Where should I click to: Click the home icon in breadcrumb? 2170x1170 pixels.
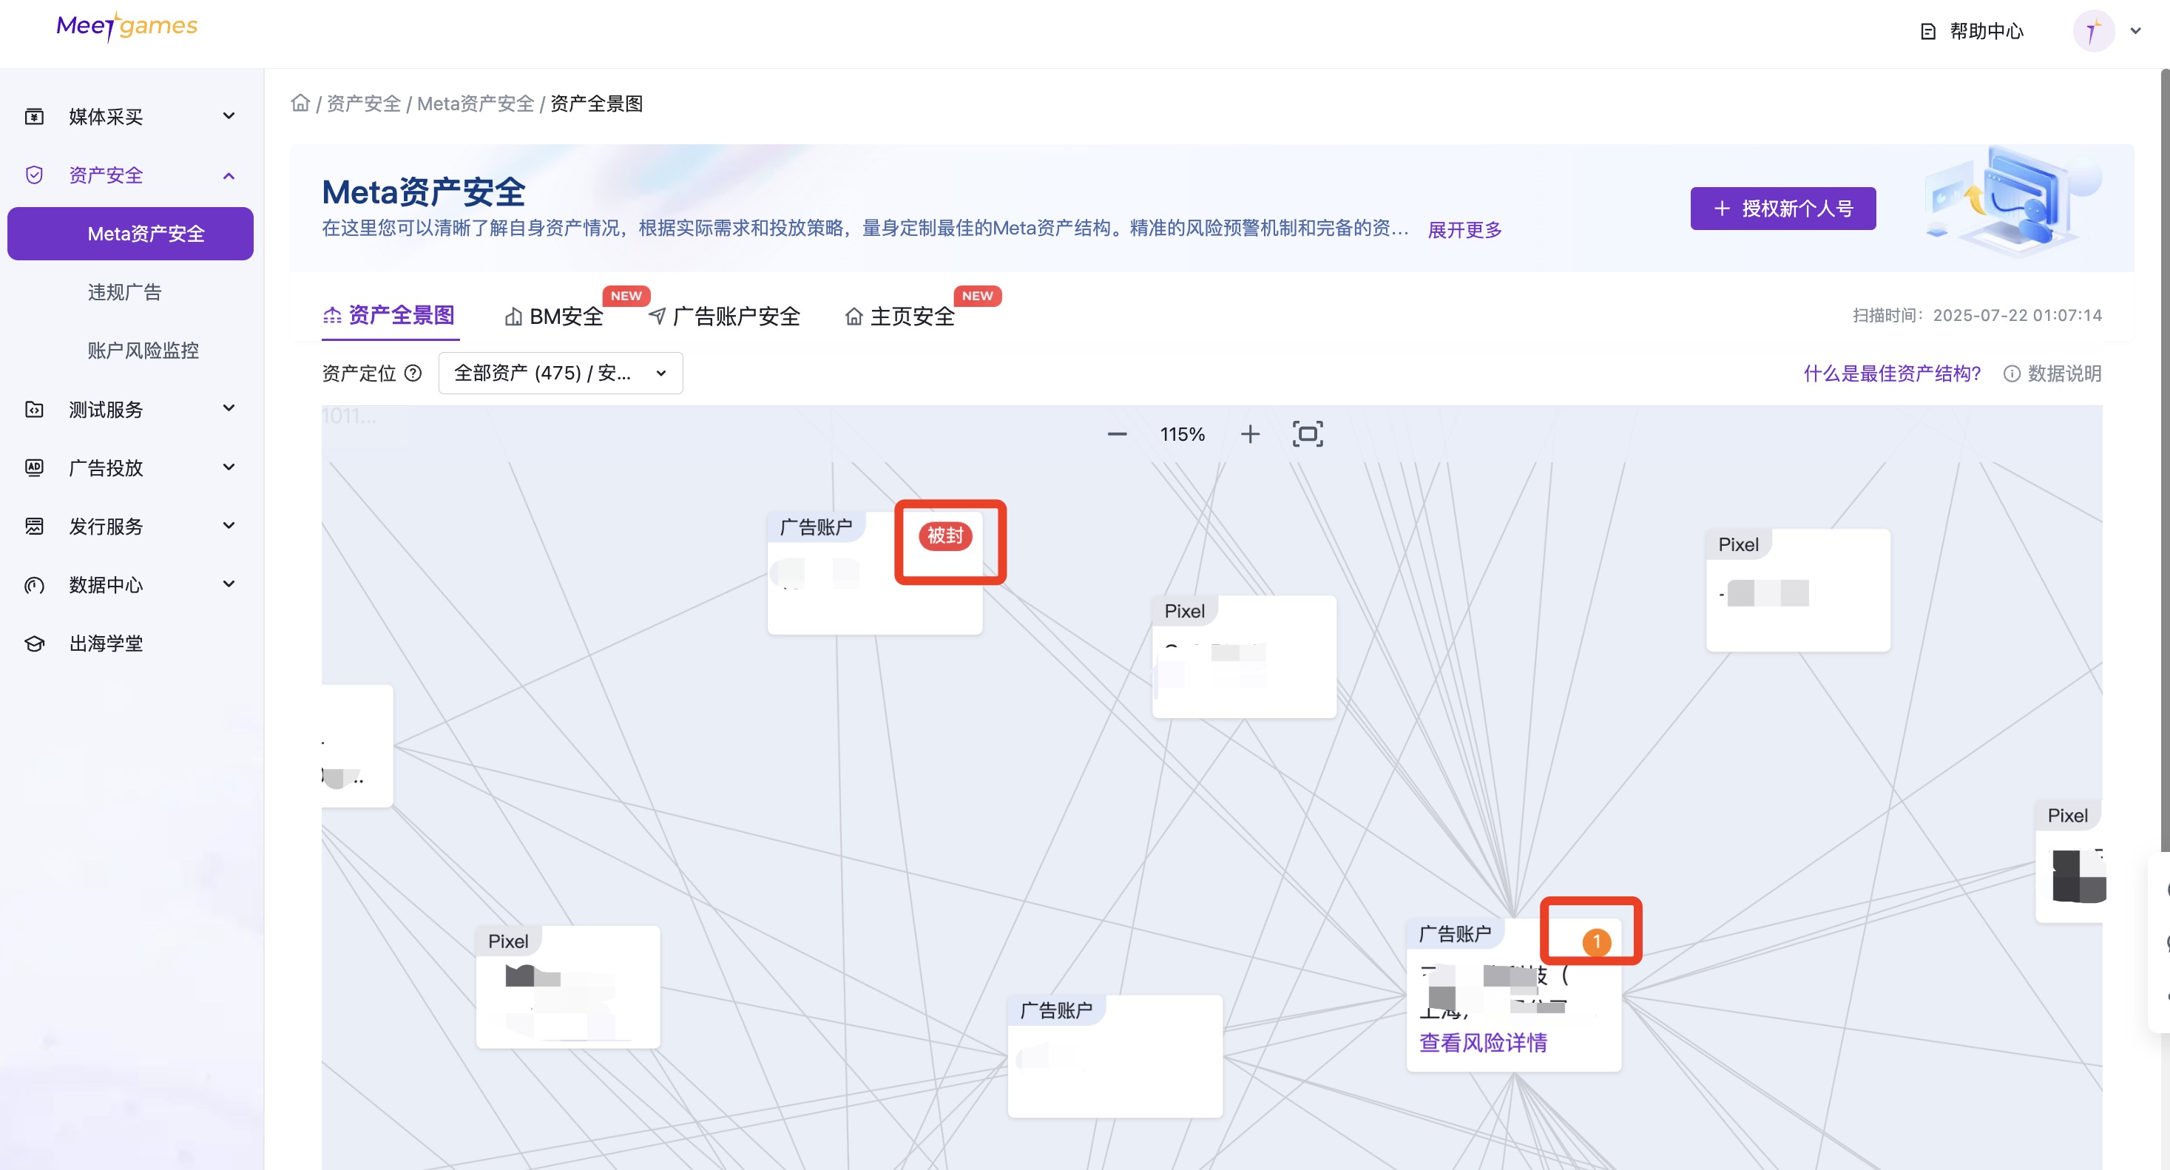(x=300, y=103)
